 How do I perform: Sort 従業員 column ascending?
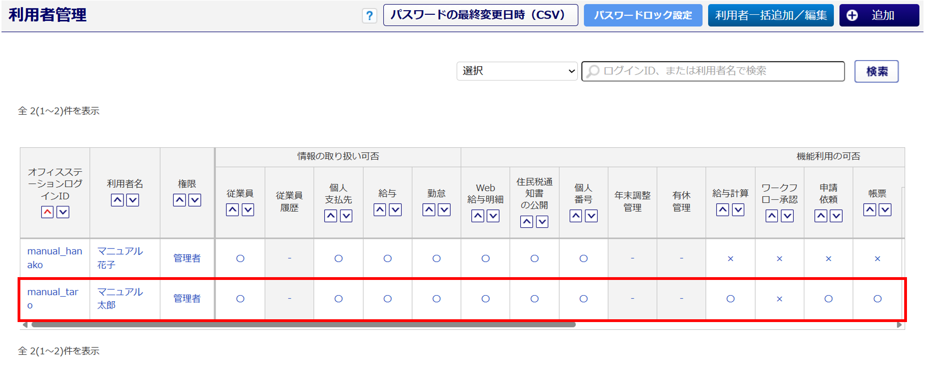(232, 210)
